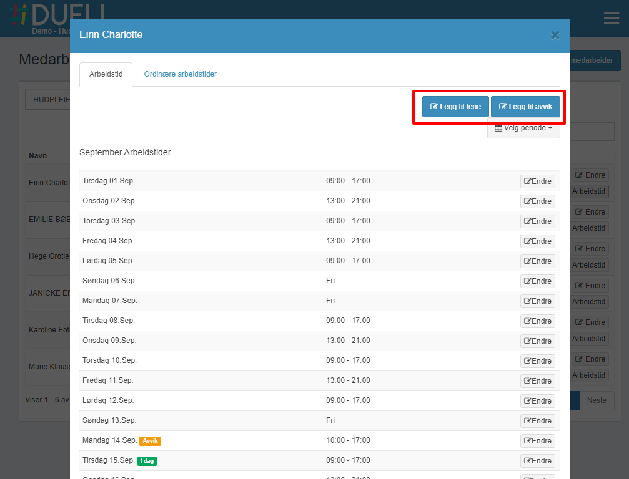Edit working hours for Onsdag 09.Sep.
This screenshot has height=479, width=629.
538,341
